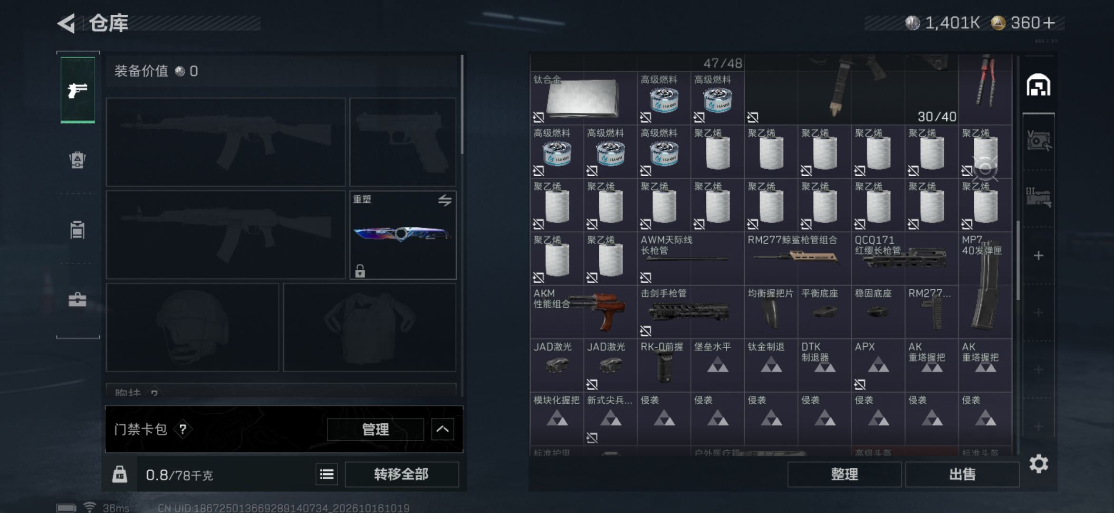Select the QCQ171 红缨长枪管 item
This screenshot has width=1114, height=513.
(x=905, y=258)
